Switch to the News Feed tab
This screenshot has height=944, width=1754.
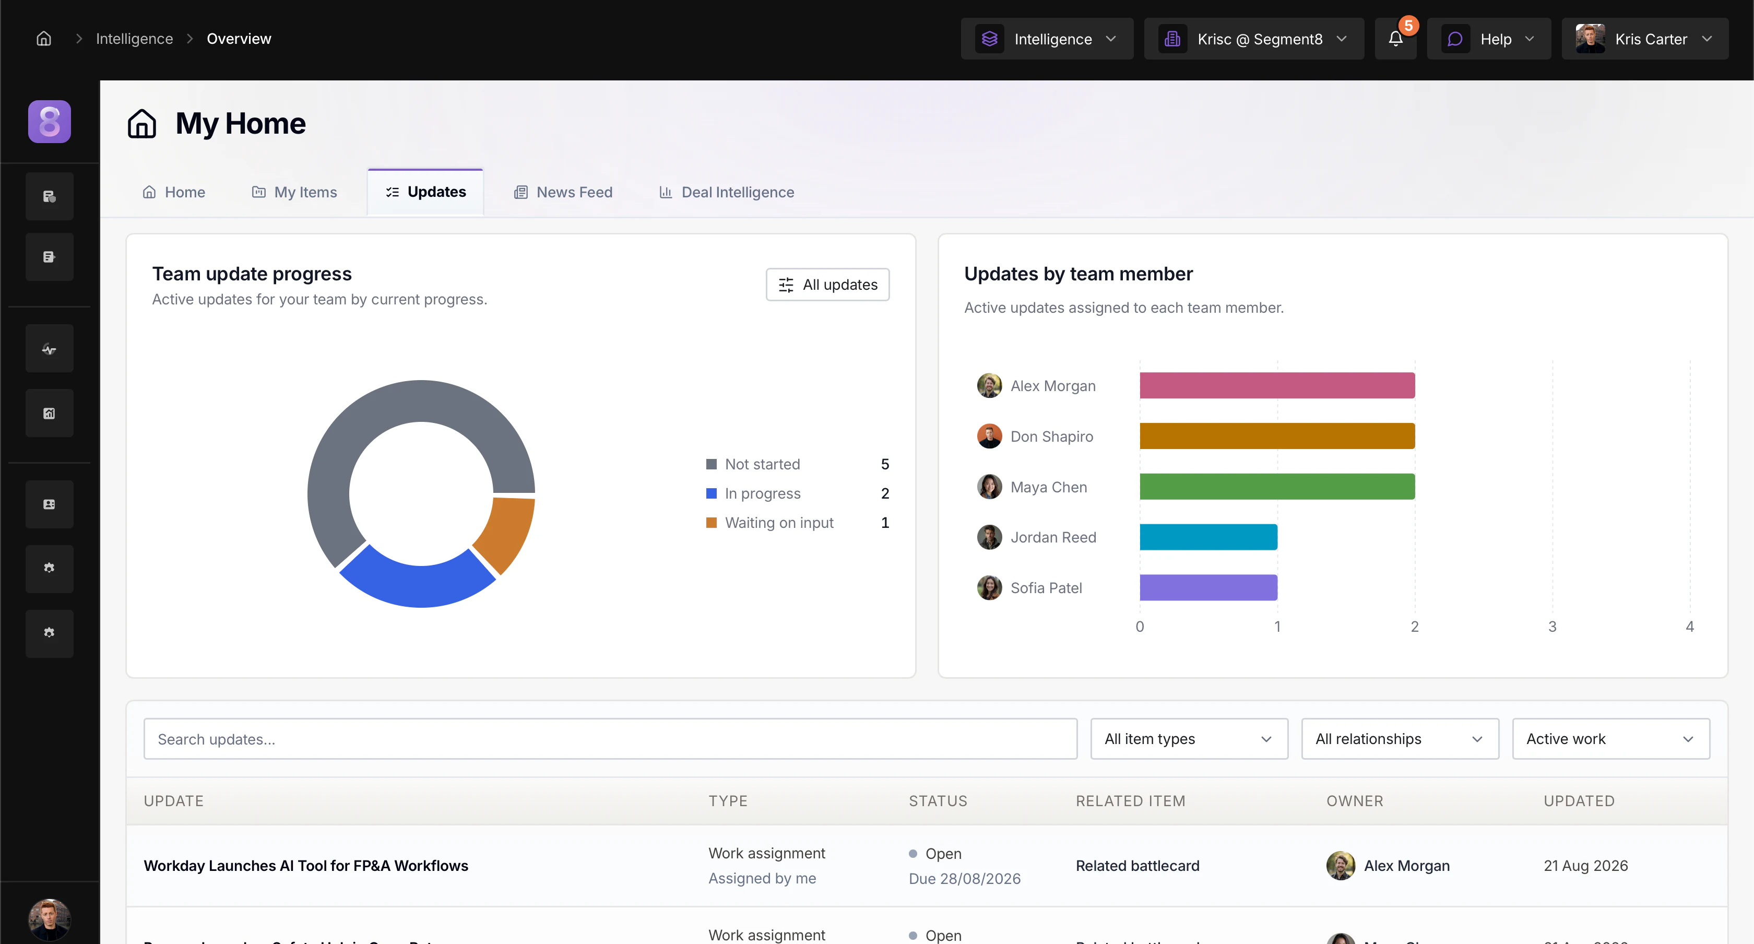click(563, 192)
